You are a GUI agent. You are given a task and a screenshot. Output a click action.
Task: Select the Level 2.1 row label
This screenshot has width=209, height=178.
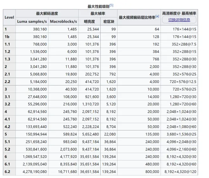coord(9,74)
